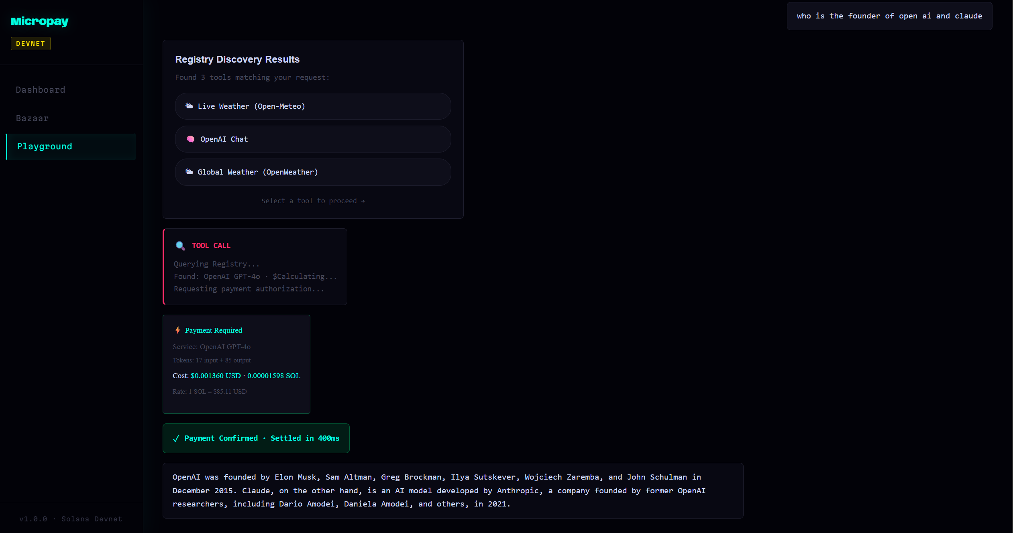
Task: Click the checkmark icon in Payment Confirmed
Action: (176, 438)
